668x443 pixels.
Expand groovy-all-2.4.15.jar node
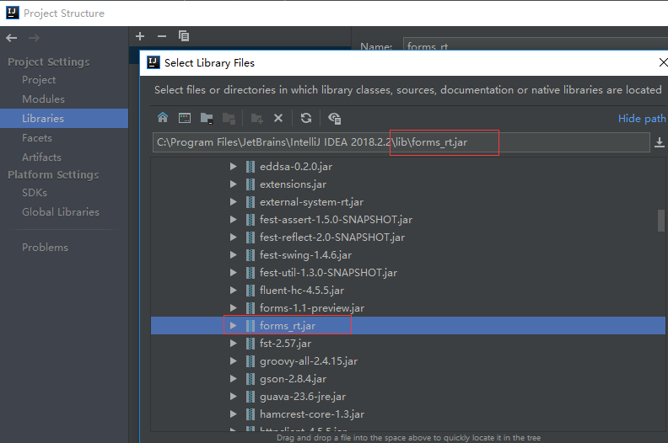(x=233, y=360)
